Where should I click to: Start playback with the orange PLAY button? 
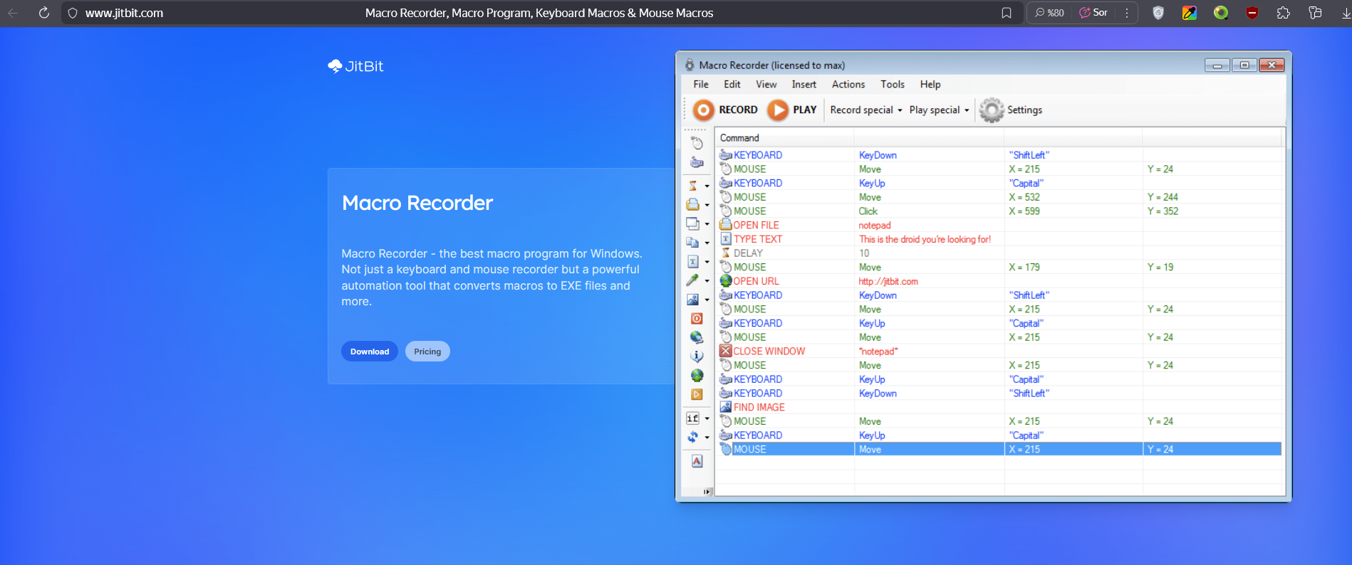pos(792,110)
